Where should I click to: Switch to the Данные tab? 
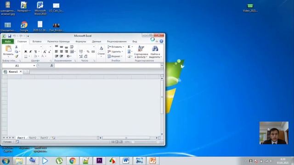(96, 41)
